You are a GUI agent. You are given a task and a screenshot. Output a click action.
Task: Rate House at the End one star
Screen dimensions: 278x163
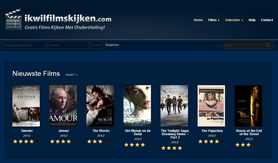pos(238,145)
